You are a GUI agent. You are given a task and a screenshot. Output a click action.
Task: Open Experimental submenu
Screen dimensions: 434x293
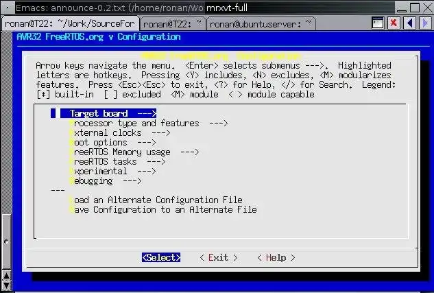(x=112, y=171)
